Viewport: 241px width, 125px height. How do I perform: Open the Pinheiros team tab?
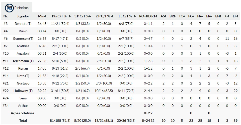(x=21, y=8)
